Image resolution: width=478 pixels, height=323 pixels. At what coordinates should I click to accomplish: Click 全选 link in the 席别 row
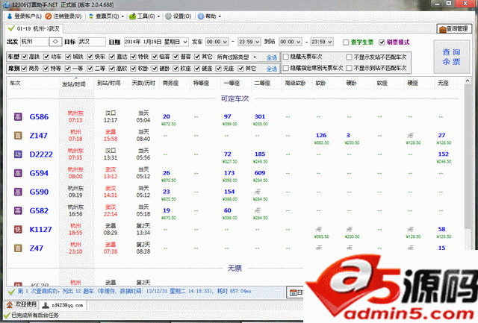tap(272, 69)
